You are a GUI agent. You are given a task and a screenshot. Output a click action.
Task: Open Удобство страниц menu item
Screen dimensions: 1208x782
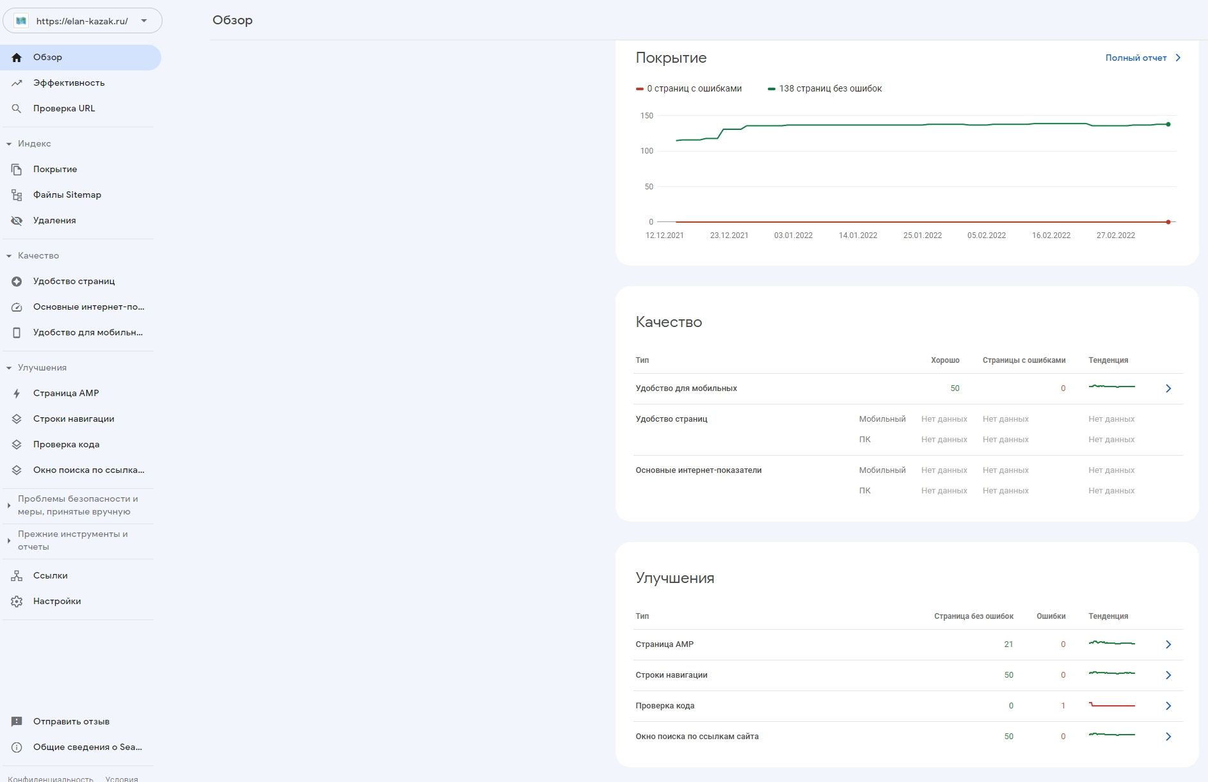(x=74, y=282)
